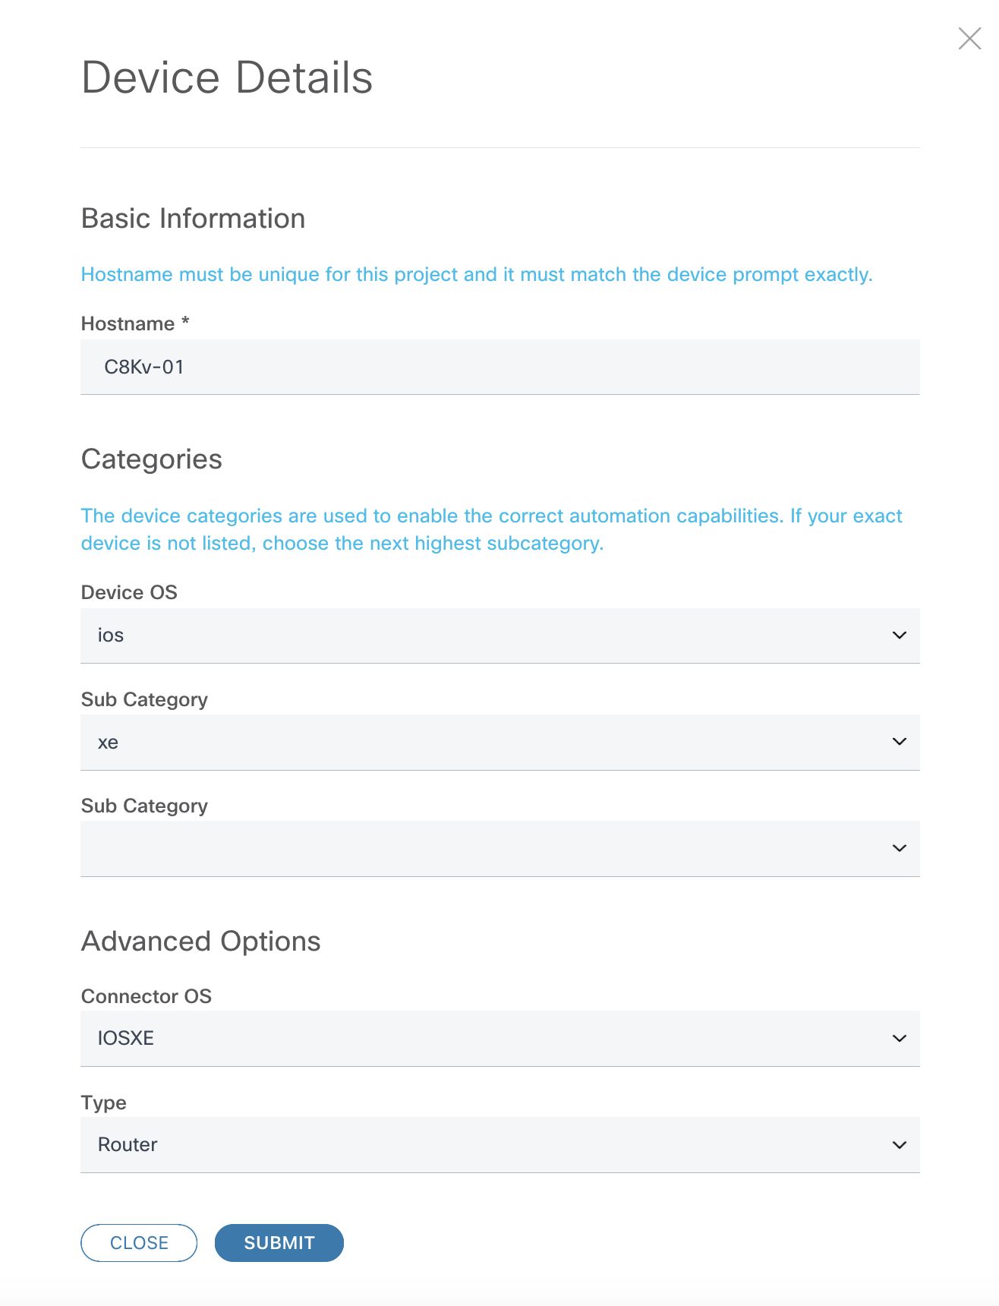Click the Connector OS label text
Screen dimensions: 999x1306
click(x=147, y=996)
